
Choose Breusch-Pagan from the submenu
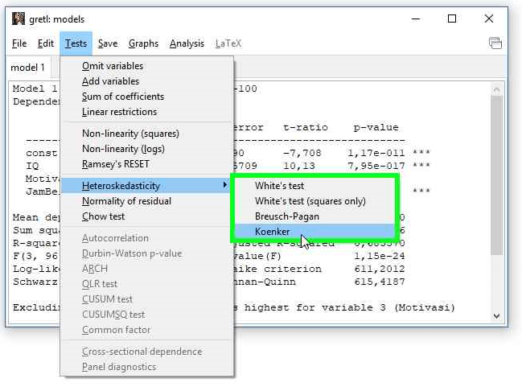pyautogui.click(x=287, y=216)
